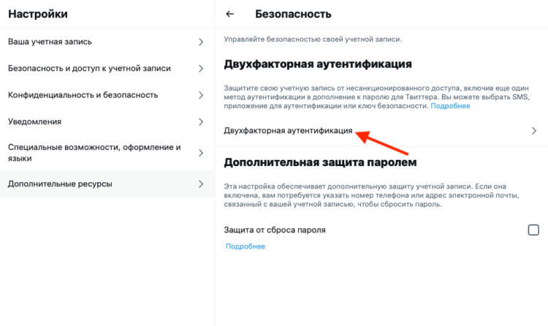Click chevron beside Ваша учетная запись
Viewport: 548px width, 326px height.
tap(201, 42)
